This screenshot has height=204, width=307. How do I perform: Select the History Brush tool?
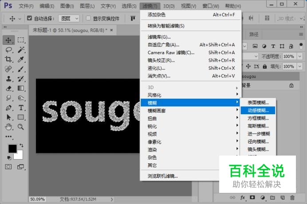tap(21, 79)
